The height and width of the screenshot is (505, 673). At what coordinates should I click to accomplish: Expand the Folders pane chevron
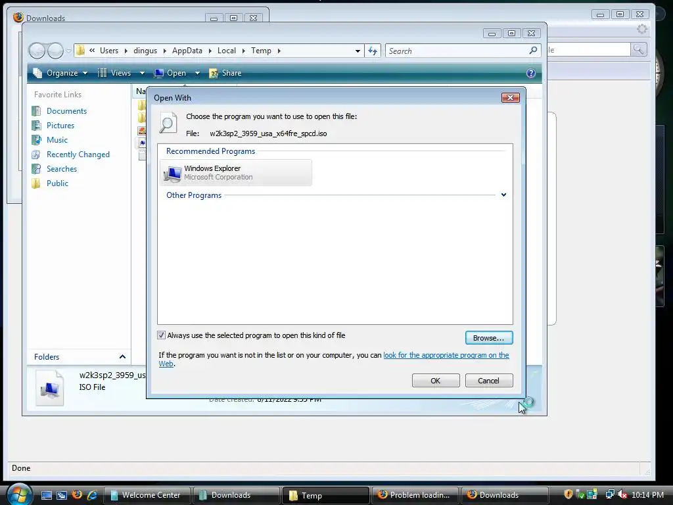point(122,357)
